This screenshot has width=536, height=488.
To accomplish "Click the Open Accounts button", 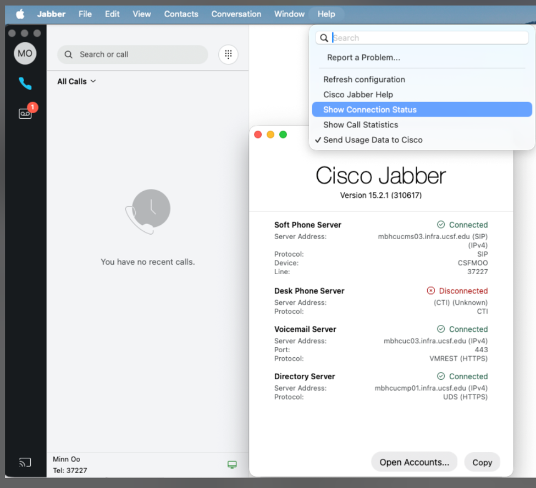I will [x=415, y=462].
